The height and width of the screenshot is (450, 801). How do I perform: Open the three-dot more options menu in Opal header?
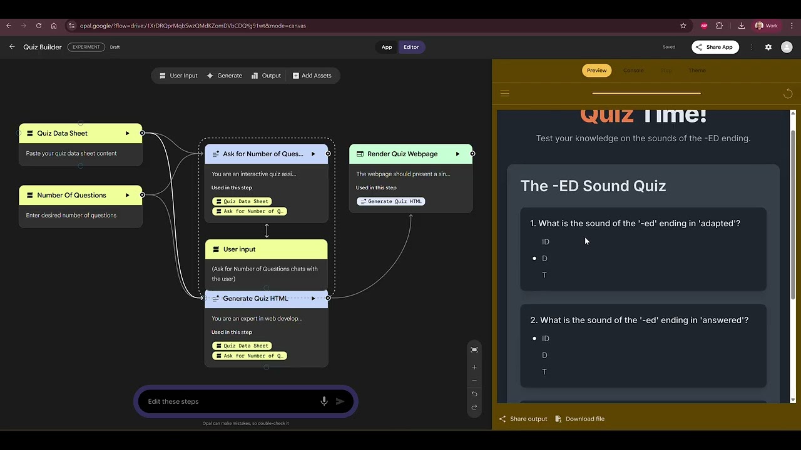pos(752,47)
